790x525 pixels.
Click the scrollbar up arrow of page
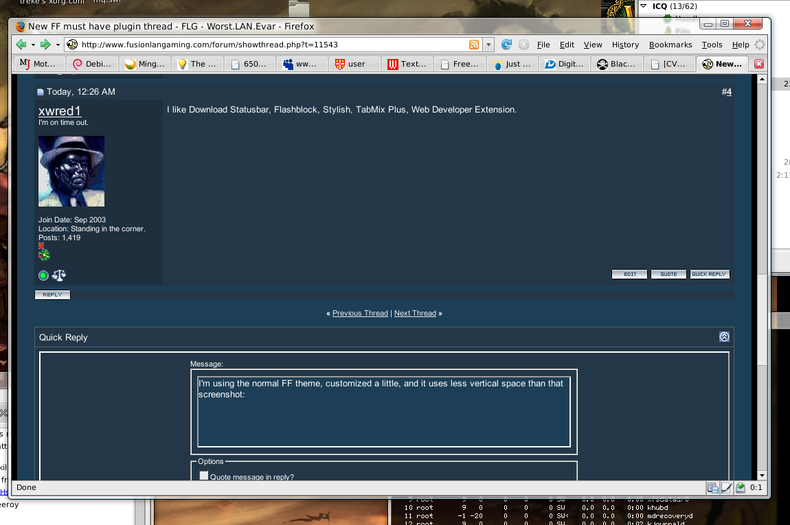tap(762, 79)
